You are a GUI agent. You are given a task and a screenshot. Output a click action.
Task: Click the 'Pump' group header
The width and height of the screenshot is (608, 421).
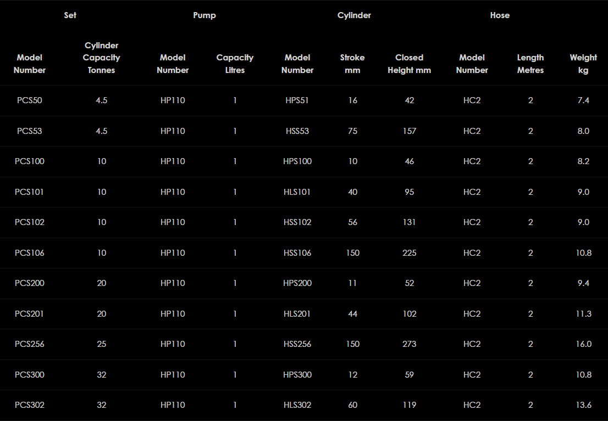pyautogui.click(x=204, y=15)
